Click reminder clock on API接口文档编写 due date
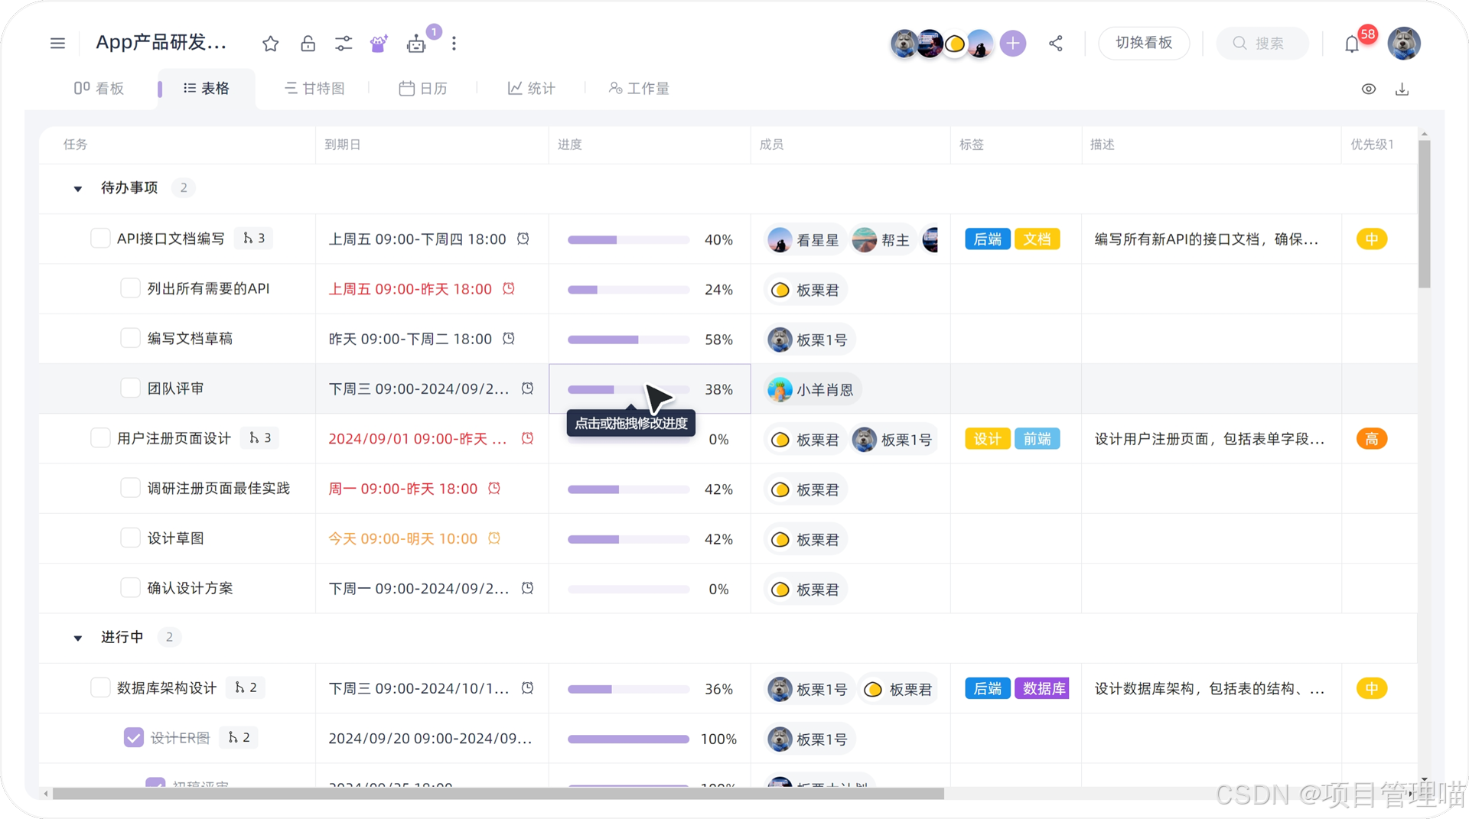1469x819 pixels. (523, 239)
